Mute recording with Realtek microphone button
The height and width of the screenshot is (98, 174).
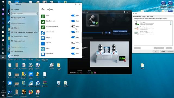click(x=110, y=33)
